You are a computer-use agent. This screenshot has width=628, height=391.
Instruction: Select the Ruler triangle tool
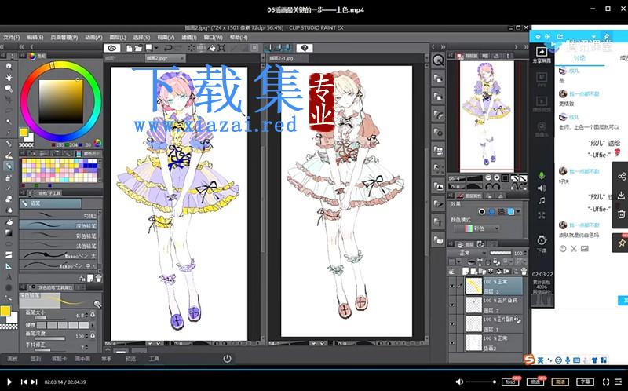click(x=9, y=266)
